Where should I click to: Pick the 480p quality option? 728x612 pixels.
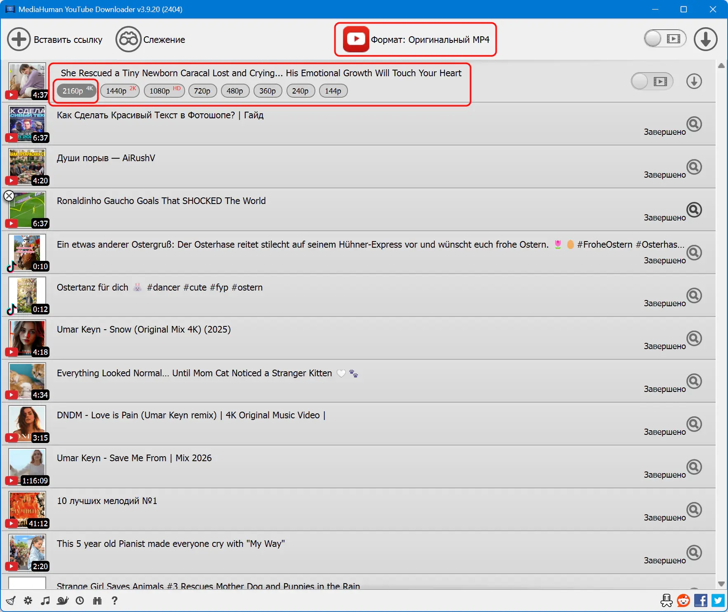[x=235, y=91]
